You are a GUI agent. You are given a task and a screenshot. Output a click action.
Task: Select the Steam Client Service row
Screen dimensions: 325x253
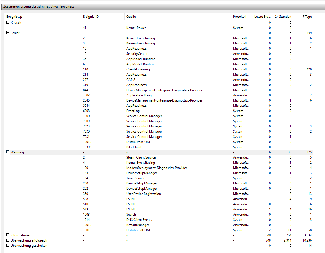159,157
